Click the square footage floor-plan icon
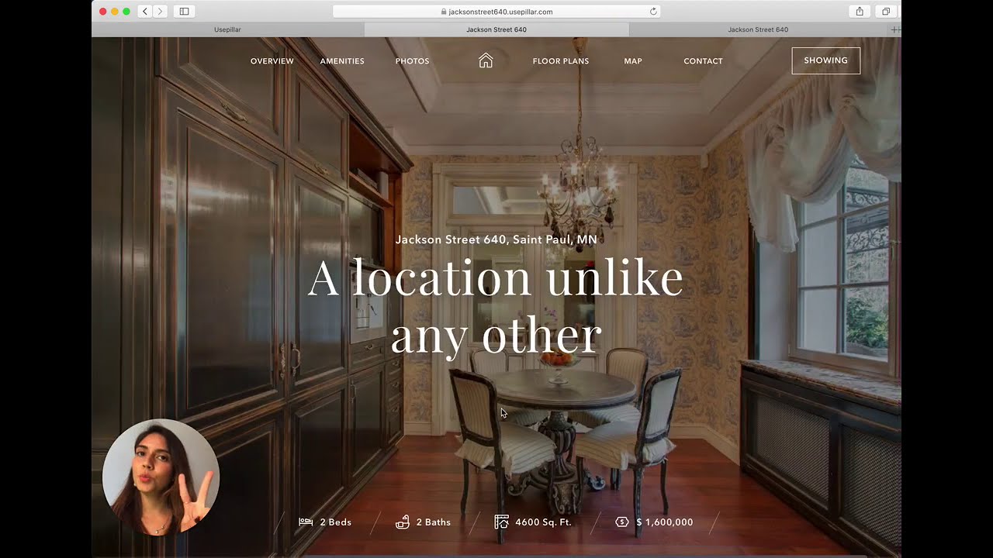Image resolution: width=993 pixels, height=558 pixels. point(501,522)
